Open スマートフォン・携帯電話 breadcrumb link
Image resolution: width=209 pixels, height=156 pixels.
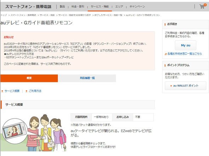(23, 15)
